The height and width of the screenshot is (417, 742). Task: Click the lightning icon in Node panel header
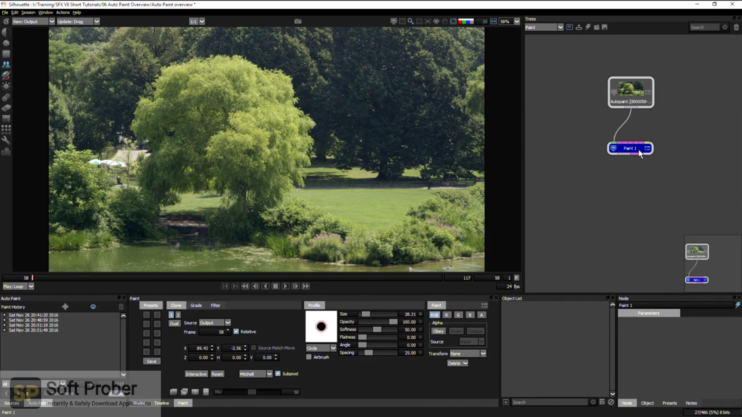point(738,305)
